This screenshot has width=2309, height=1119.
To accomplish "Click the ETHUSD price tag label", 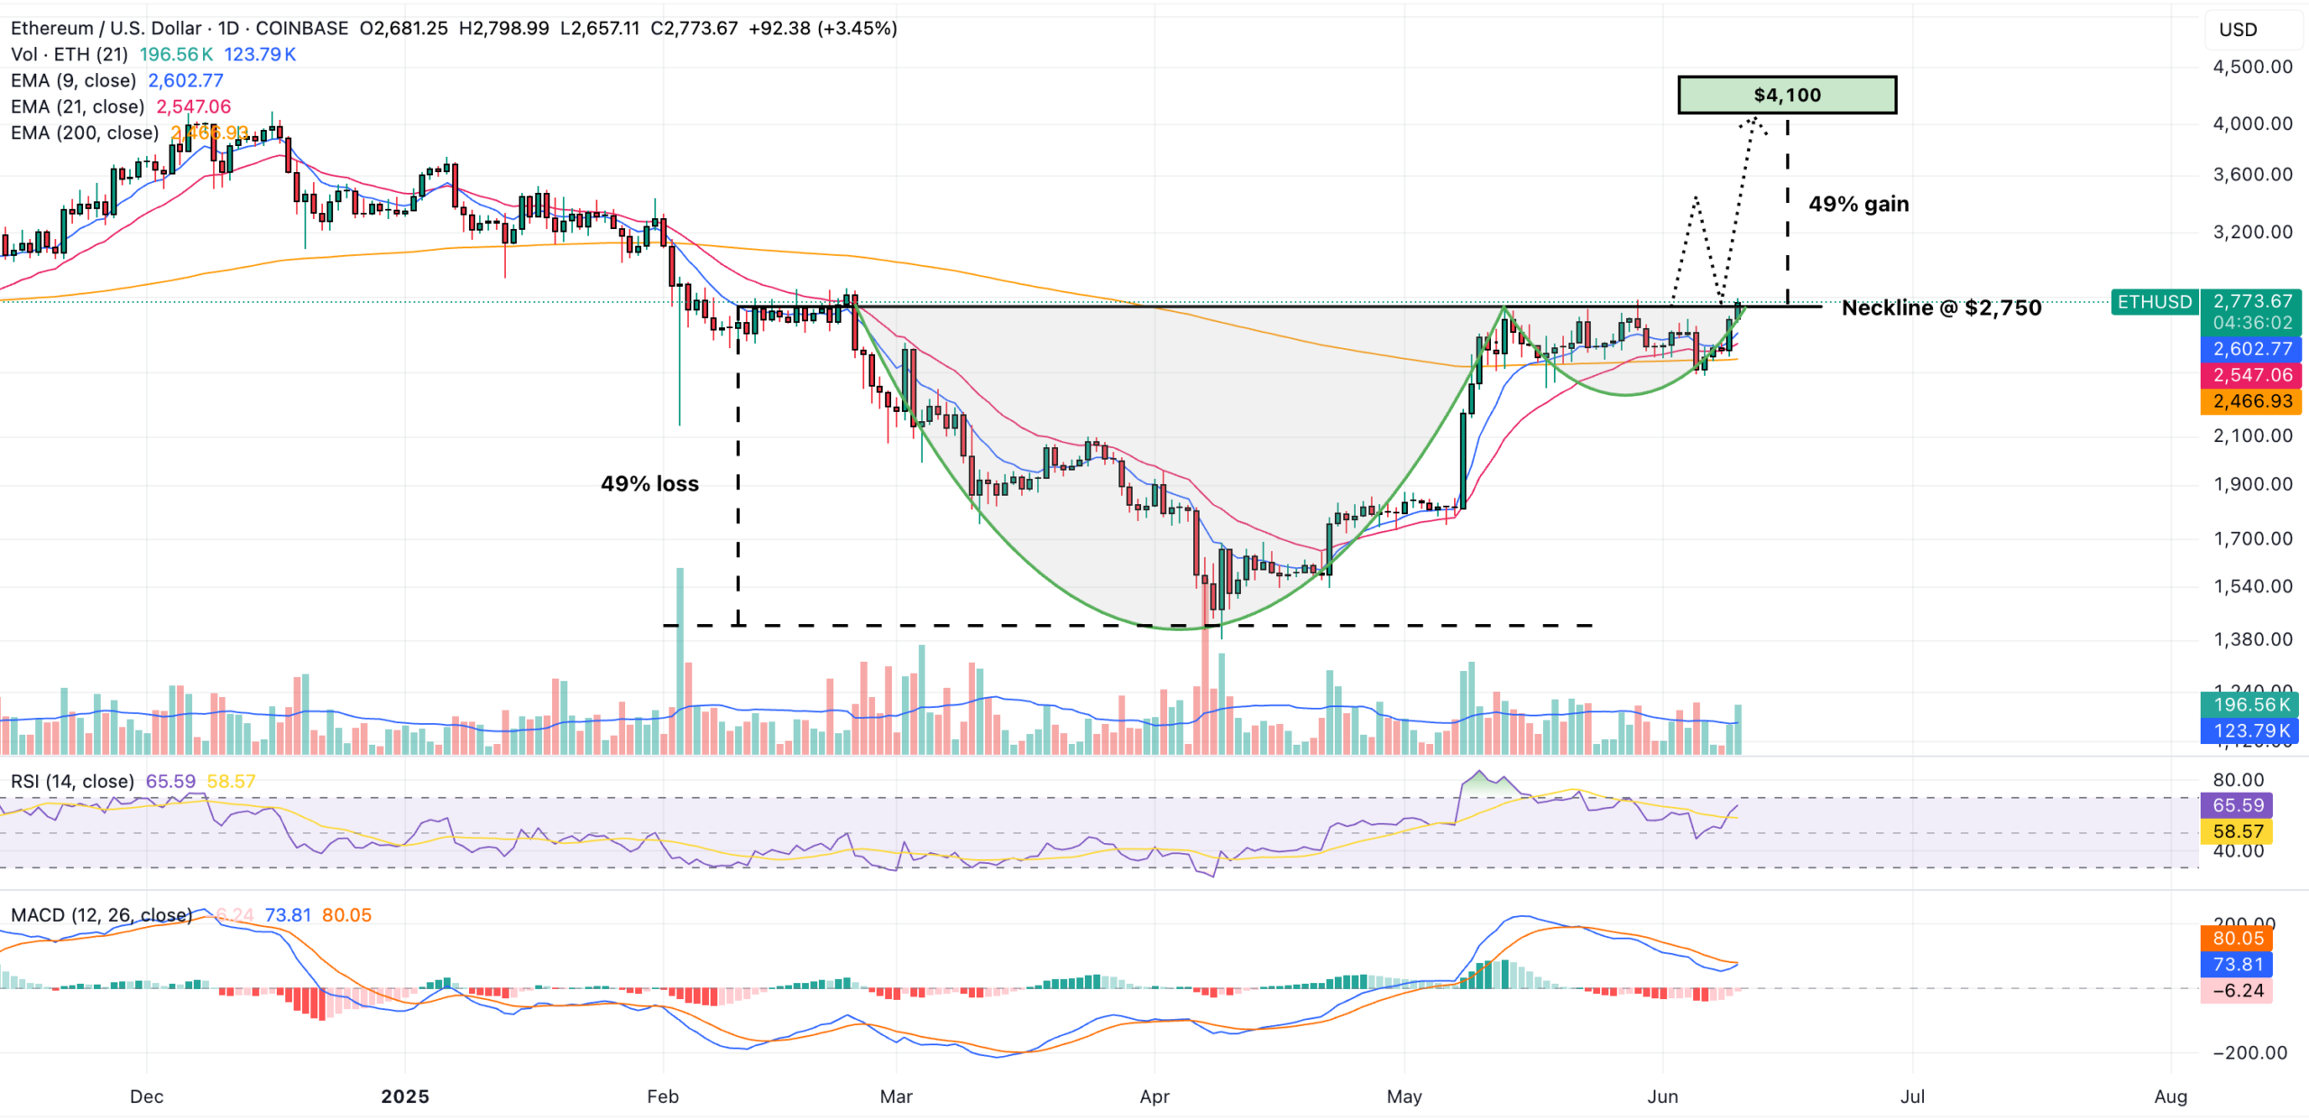I will click(x=2154, y=302).
